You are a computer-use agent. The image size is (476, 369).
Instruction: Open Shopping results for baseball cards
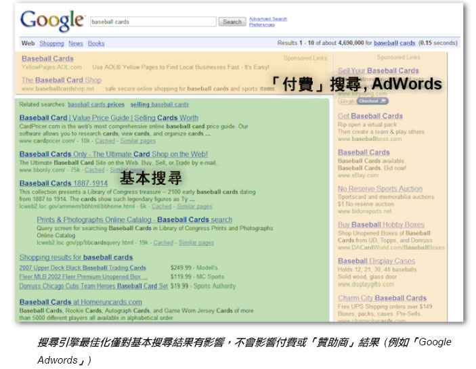[x=76, y=257]
